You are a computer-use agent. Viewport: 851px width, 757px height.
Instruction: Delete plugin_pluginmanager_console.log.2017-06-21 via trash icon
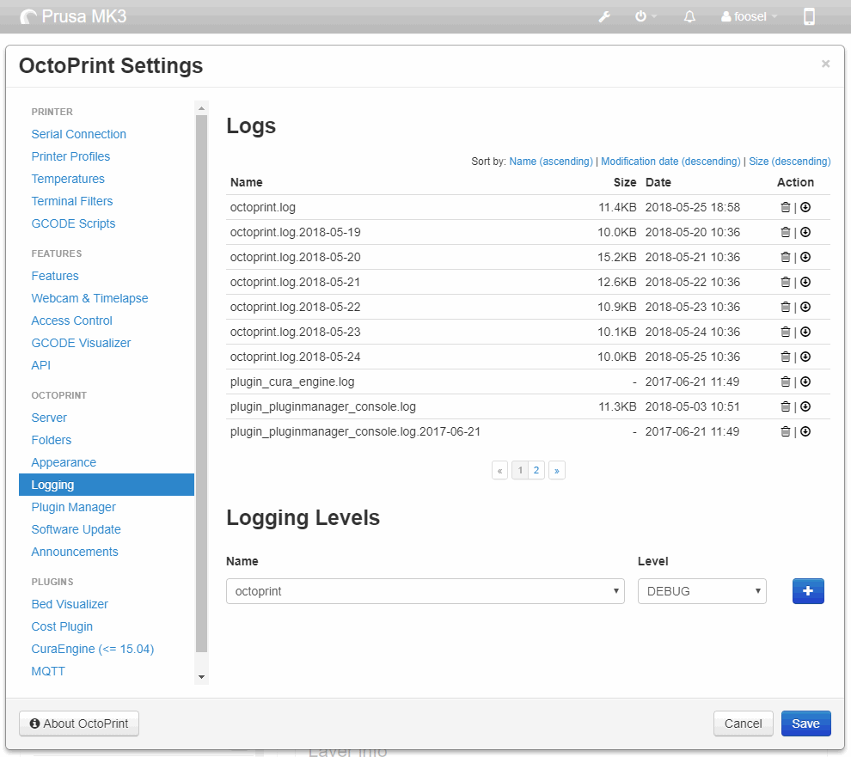click(x=786, y=432)
